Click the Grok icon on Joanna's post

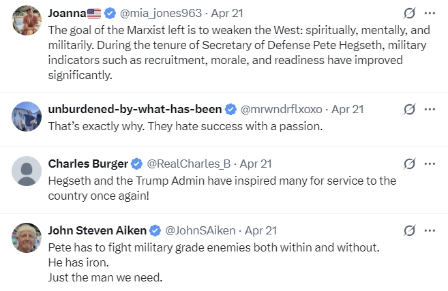pos(410,13)
